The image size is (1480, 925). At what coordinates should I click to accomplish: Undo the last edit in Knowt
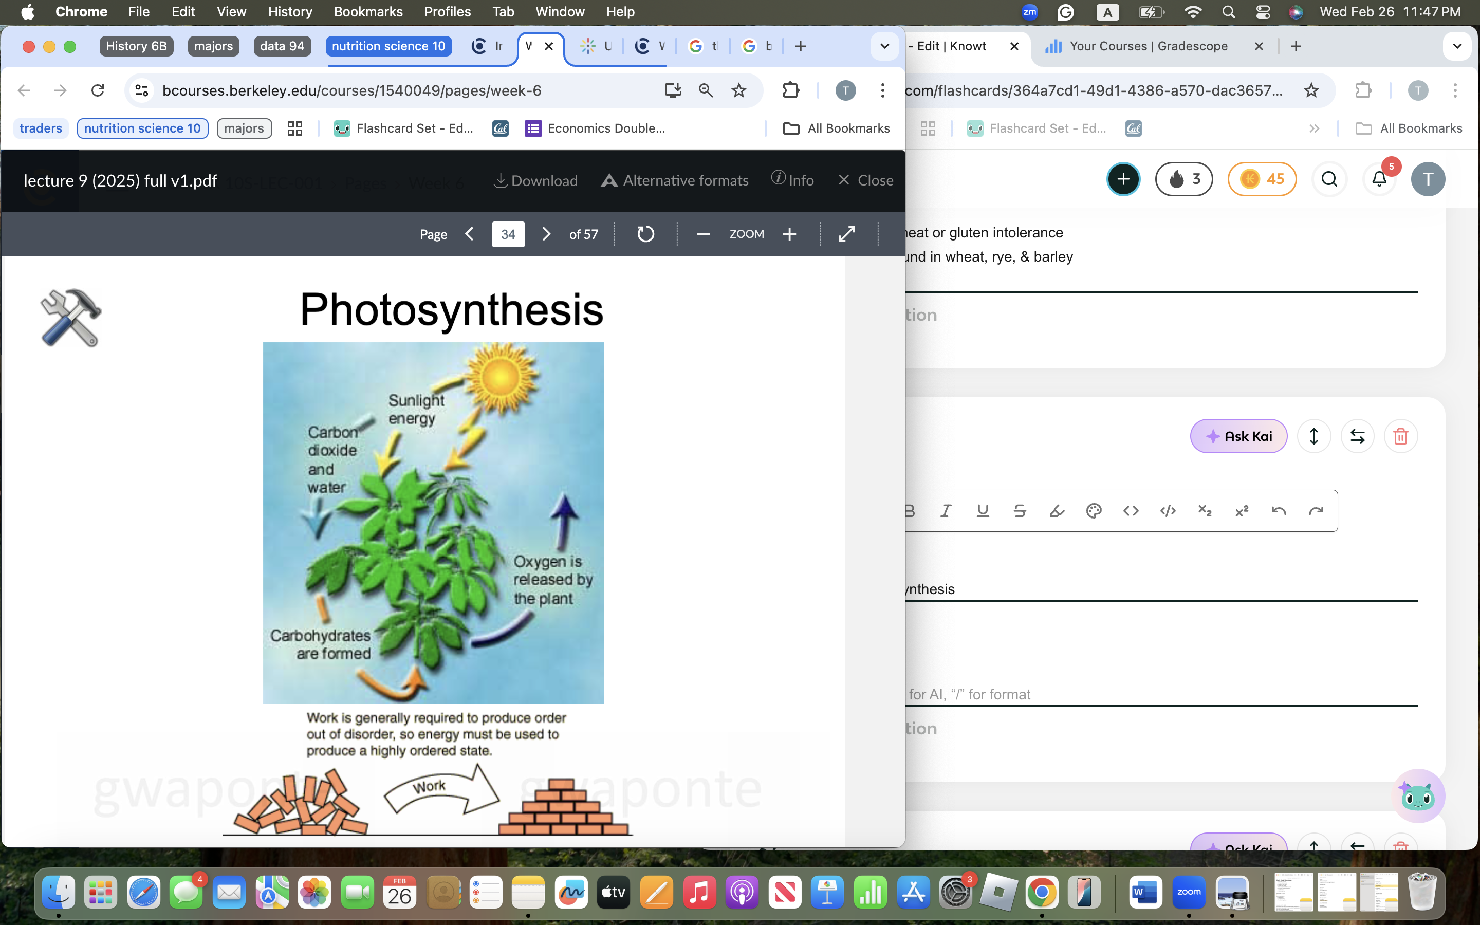click(x=1279, y=511)
